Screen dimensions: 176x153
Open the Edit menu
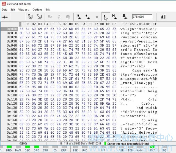(13, 10)
